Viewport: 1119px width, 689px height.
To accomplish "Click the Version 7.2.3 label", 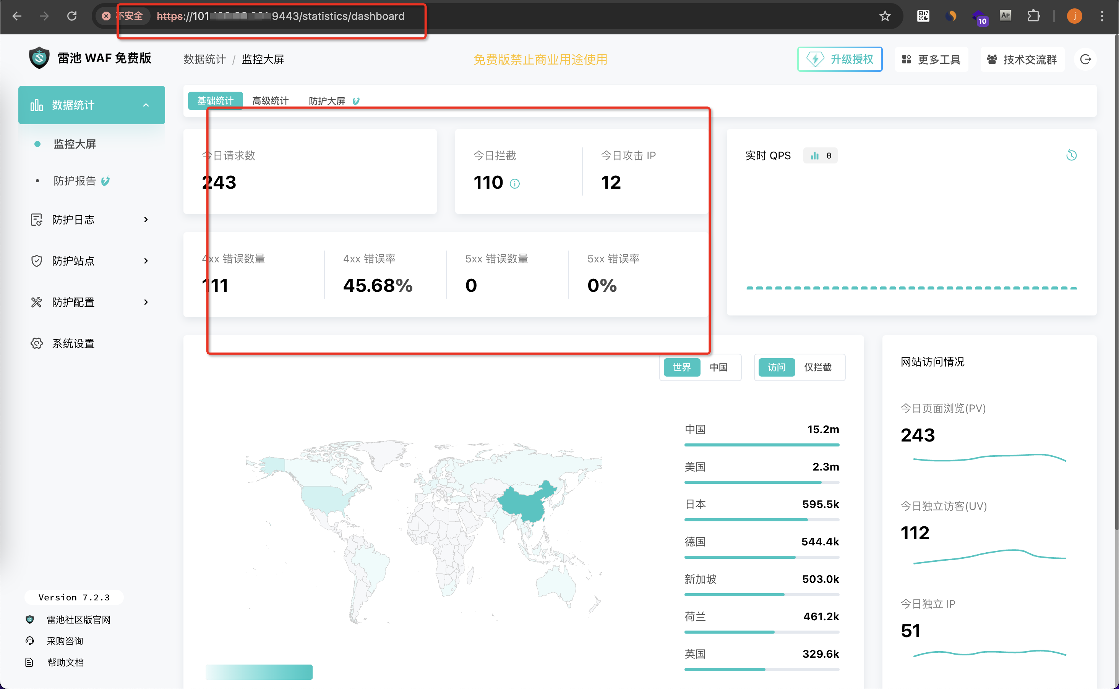I will tap(74, 597).
